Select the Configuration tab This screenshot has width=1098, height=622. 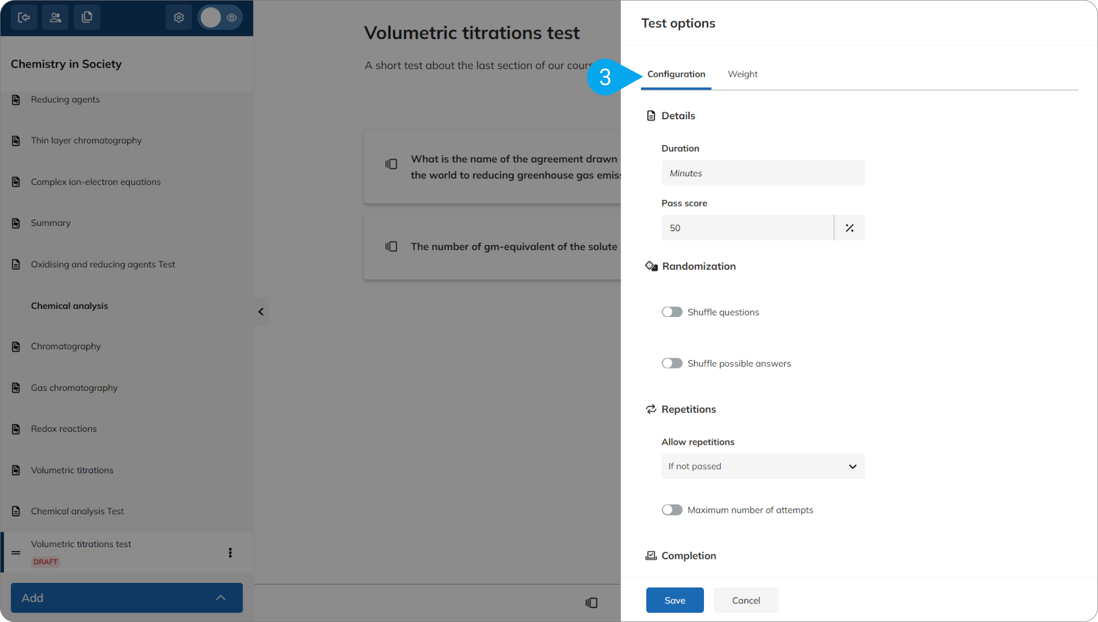(x=676, y=74)
